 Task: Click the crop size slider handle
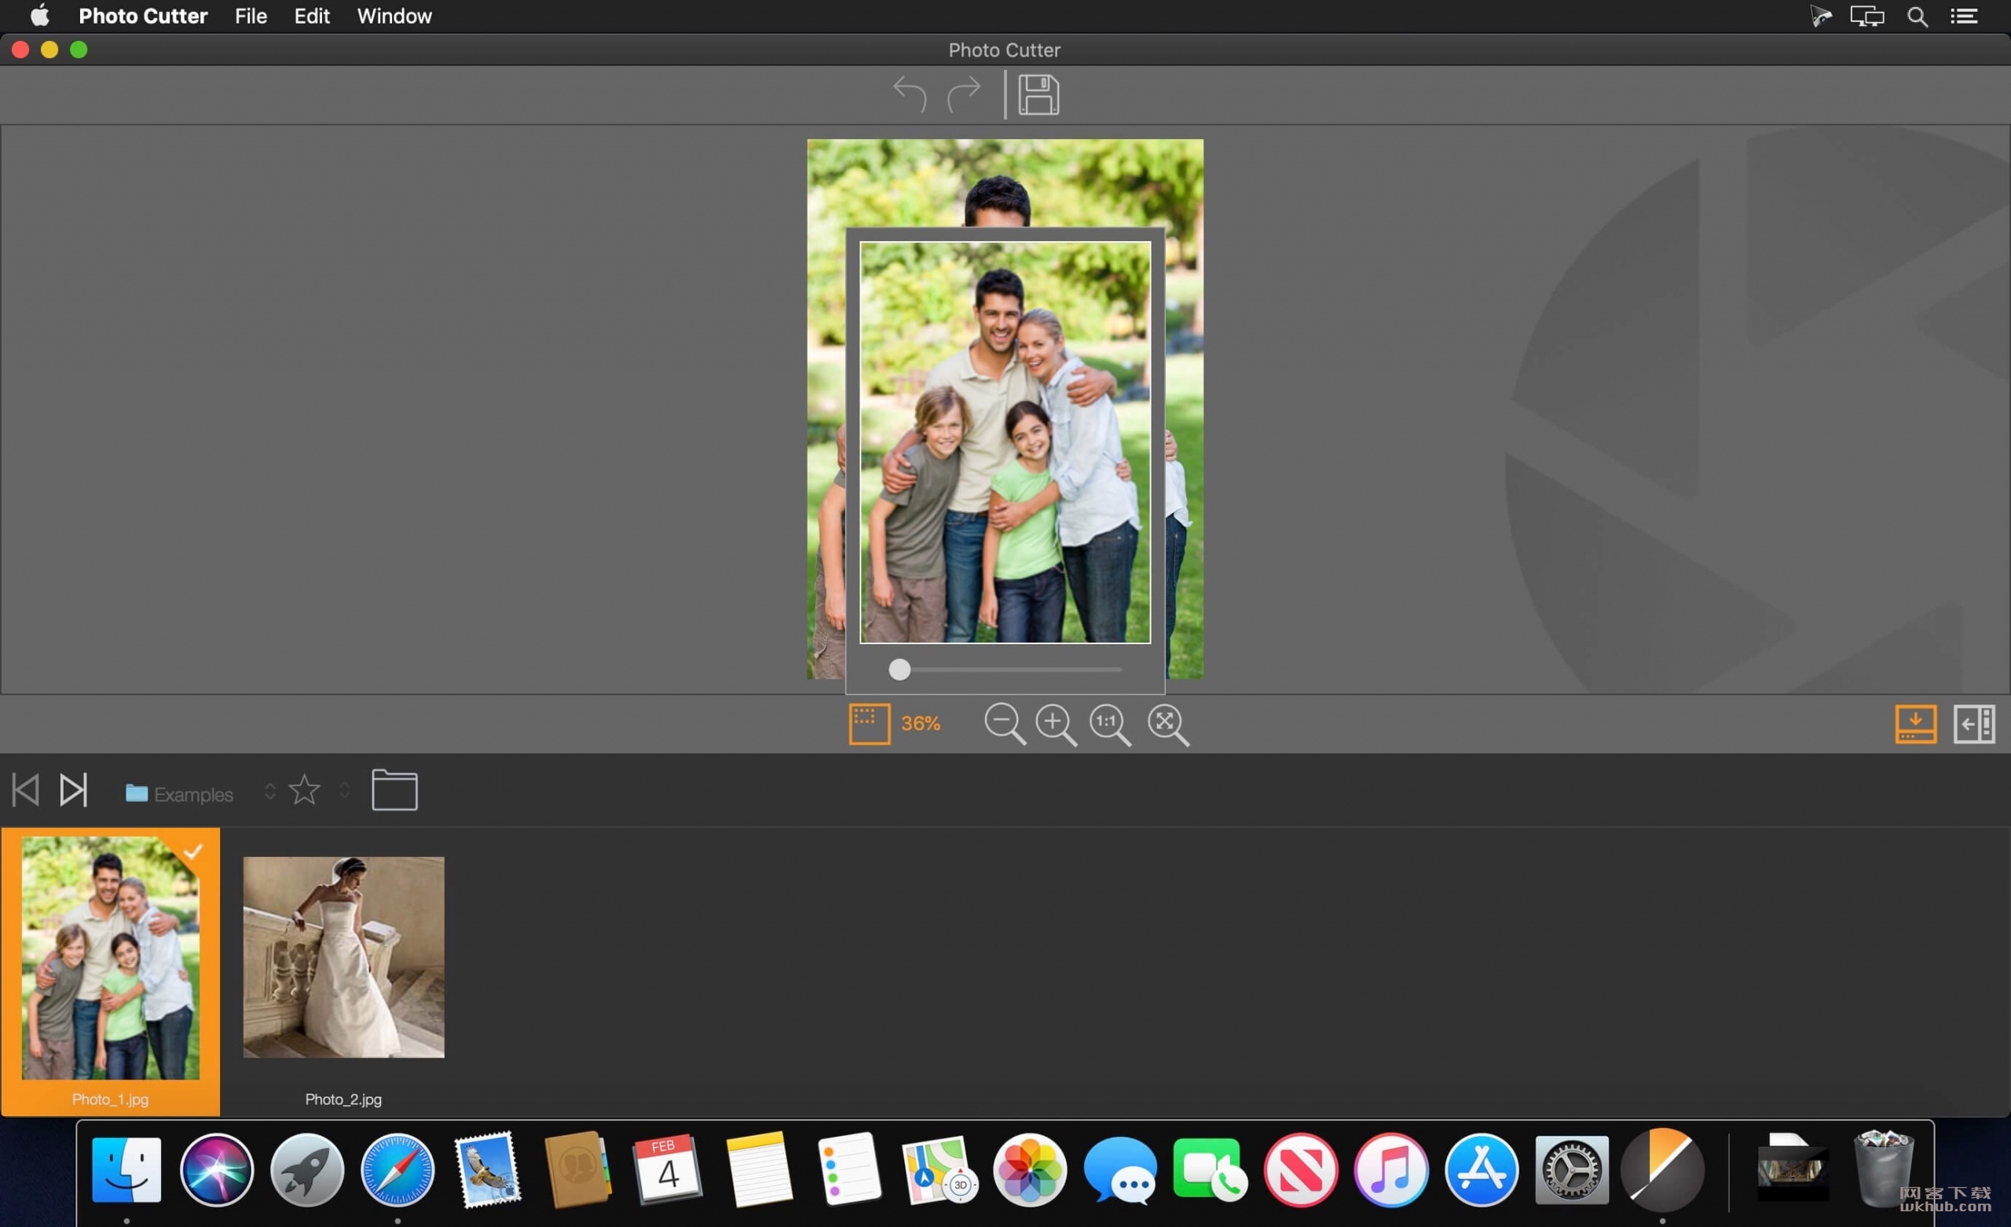[899, 670]
